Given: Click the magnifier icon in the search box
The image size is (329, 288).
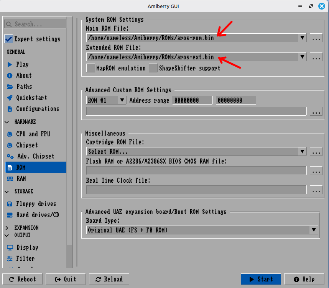Looking at the screenshot, I should click(x=9, y=24).
